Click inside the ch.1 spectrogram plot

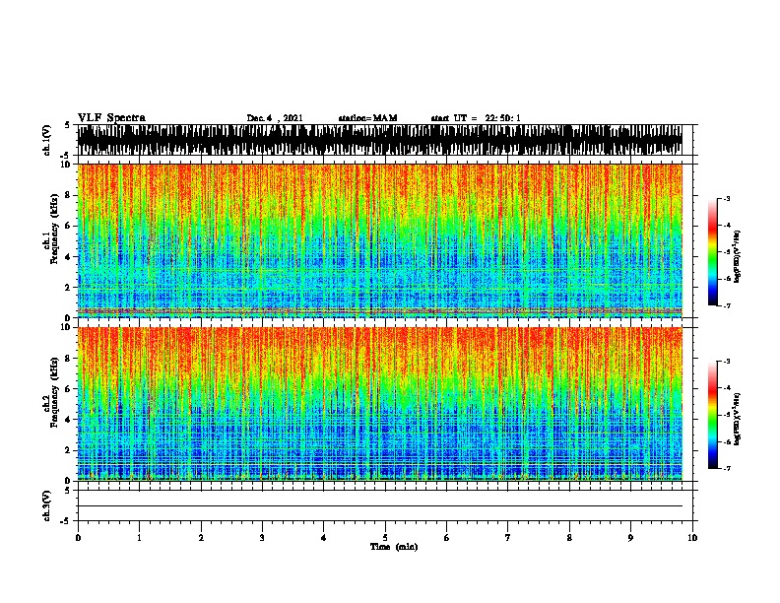tap(380, 240)
